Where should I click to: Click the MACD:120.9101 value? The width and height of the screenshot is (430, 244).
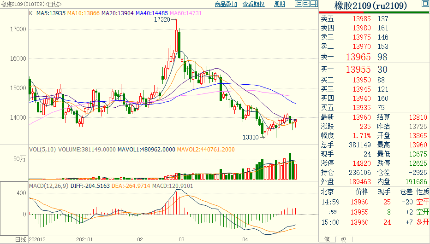click(173, 186)
